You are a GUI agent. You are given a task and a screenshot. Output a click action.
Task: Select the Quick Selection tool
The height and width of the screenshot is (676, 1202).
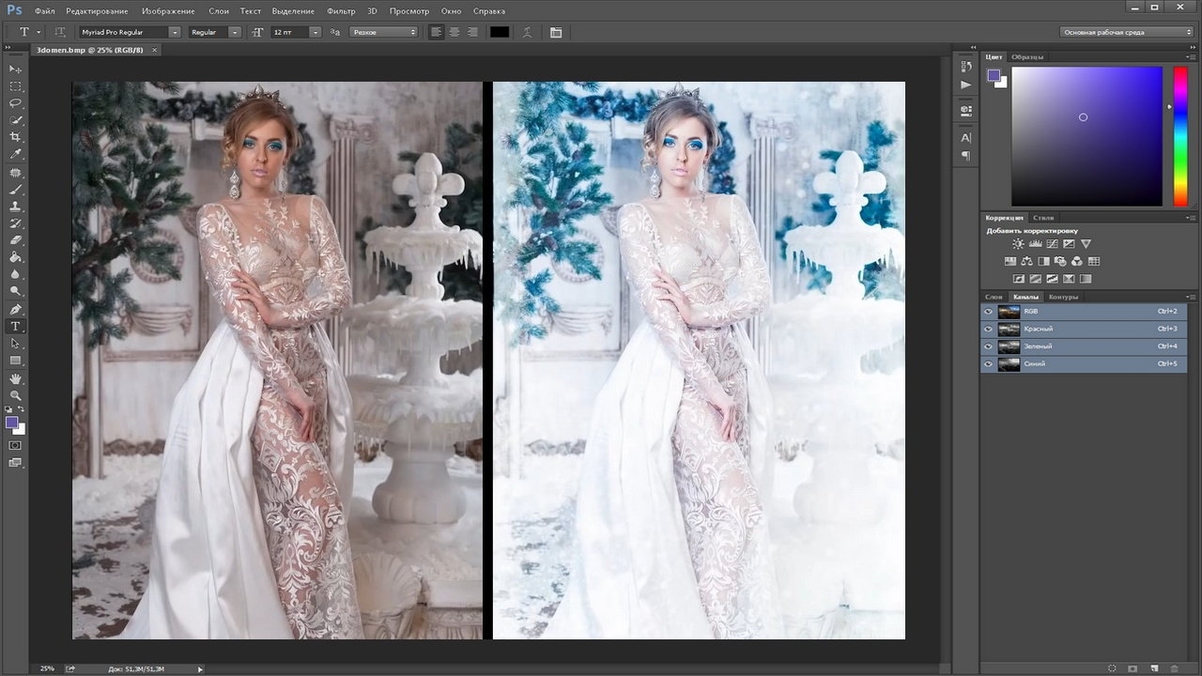15,120
